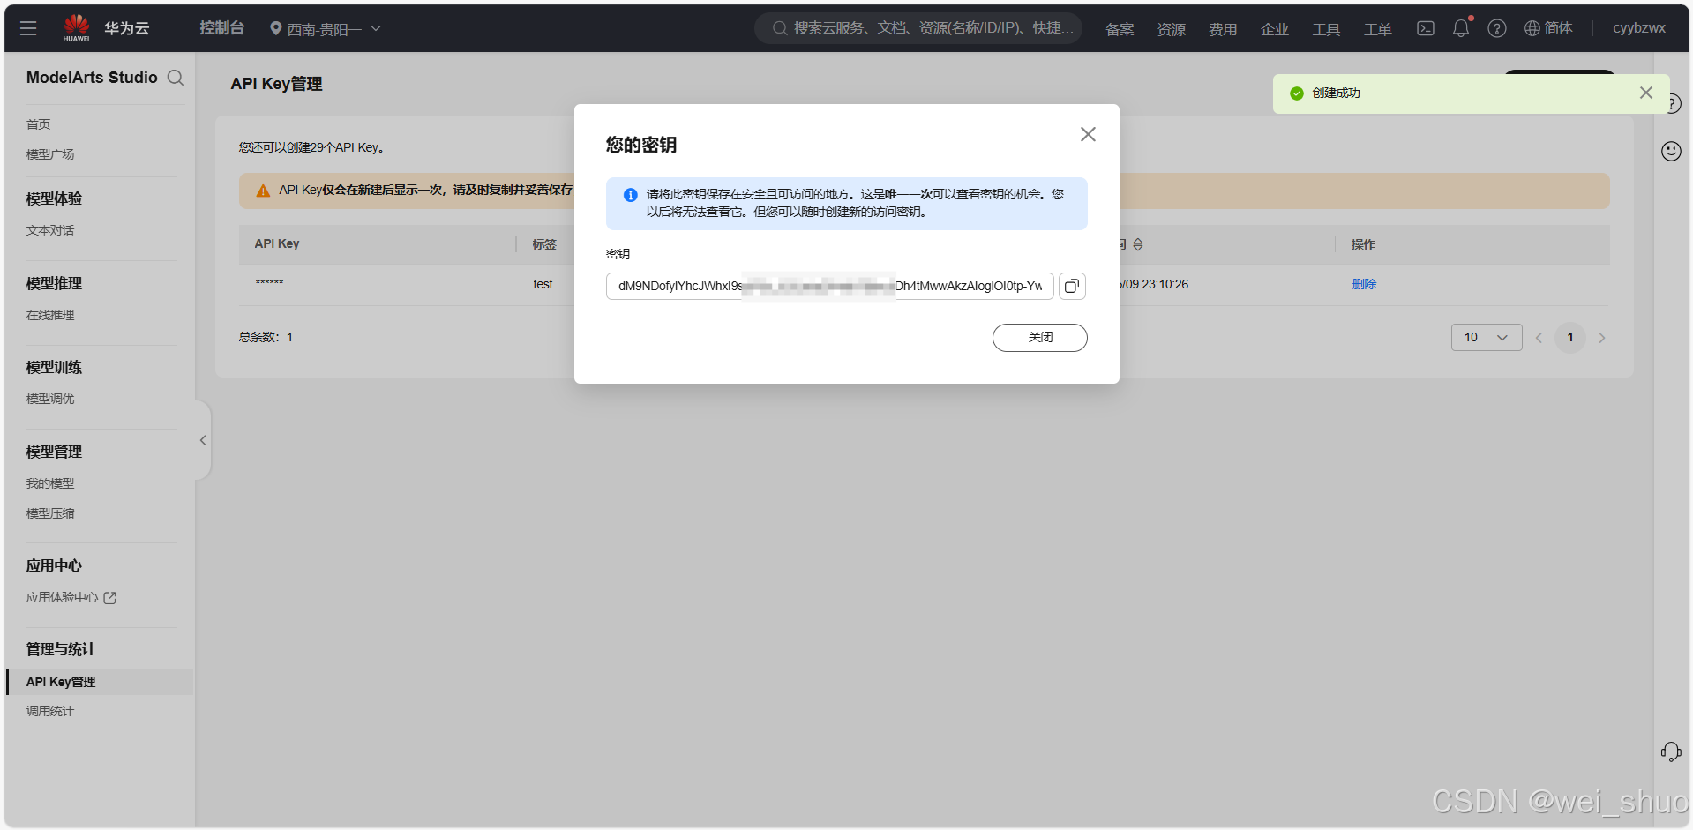Open the 资源 menu
The height and width of the screenshot is (830, 1693).
[1171, 29]
